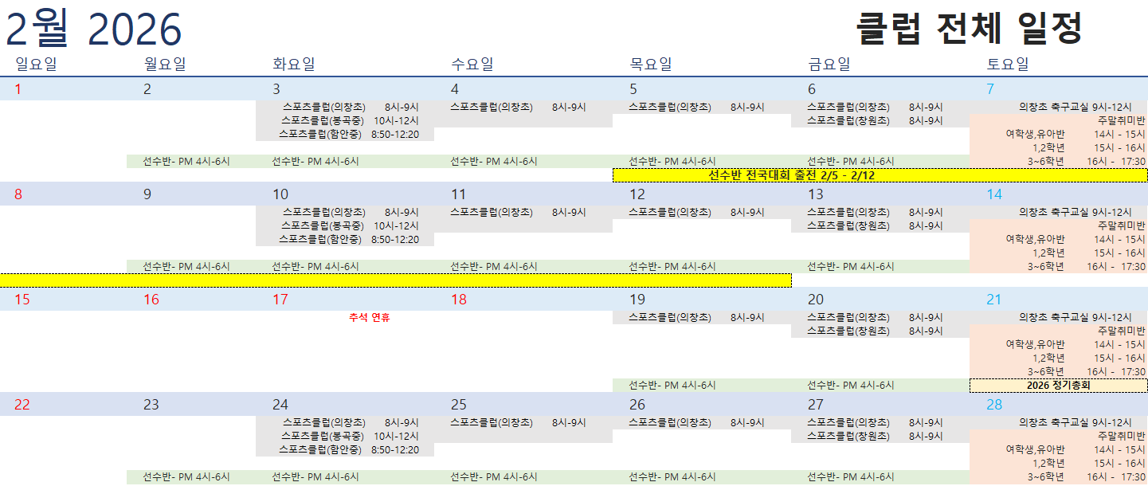Click the '일요일' column header
This screenshot has height=486, width=1148.
pos(36,65)
